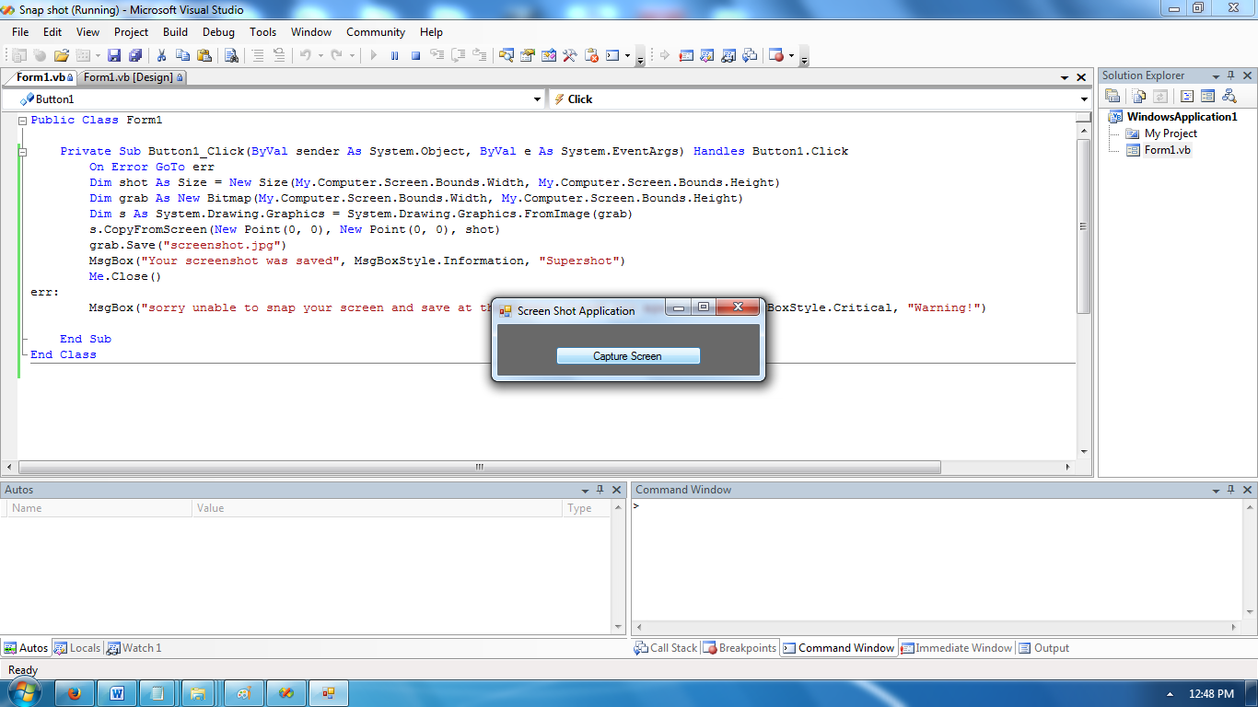The width and height of the screenshot is (1258, 707).
Task: Select WindowsApplication1 in Solution Explorer
Action: (1182, 117)
